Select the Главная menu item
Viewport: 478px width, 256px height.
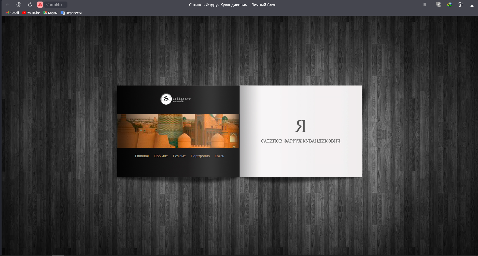click(142, 156)
